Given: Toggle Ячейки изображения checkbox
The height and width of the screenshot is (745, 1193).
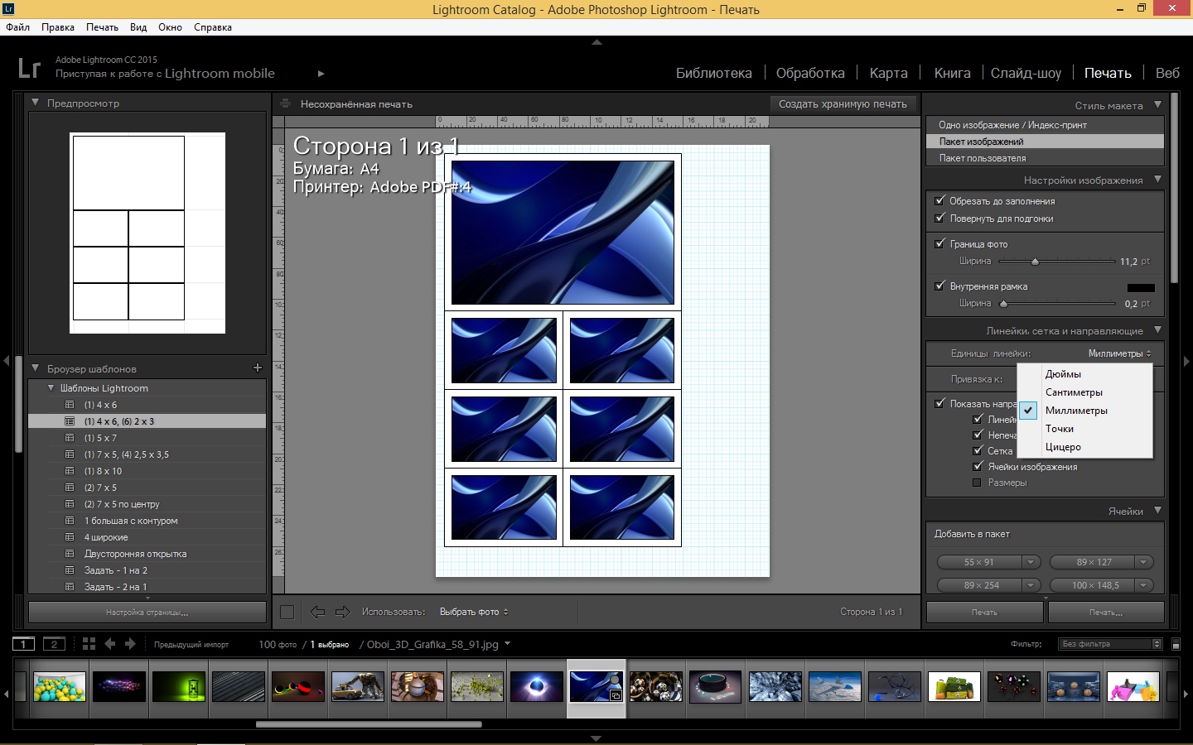Looking at the screenshot, I should click(x=977, y=466).
